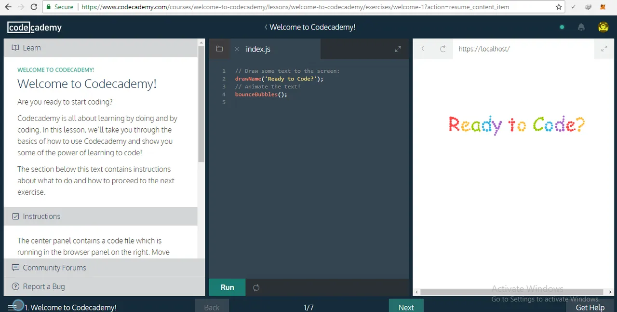Screen dimensions: 617x312
Task: Click the Instructions checkbox icon
Action: pyautogui.click(x=15, y=217)
